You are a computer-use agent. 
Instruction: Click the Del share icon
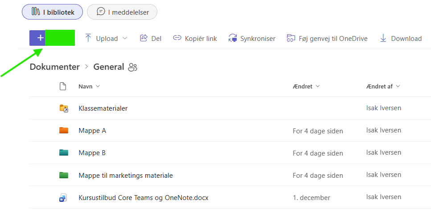(x=144, y=38)
